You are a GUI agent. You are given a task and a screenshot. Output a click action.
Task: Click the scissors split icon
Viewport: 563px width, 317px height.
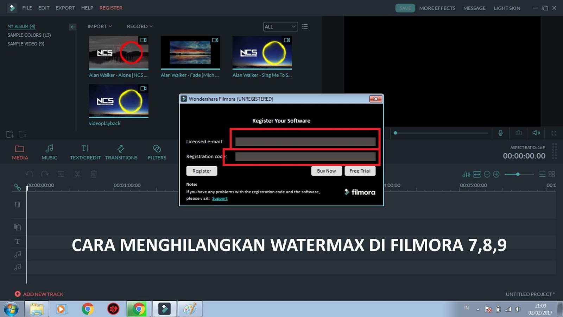coord(77,174)
